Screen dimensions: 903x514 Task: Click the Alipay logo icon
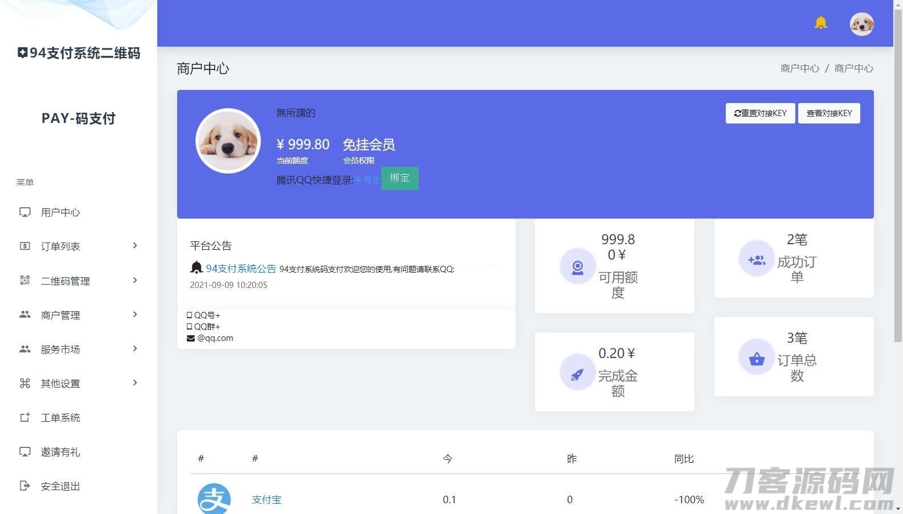click(x=214, y=499)
